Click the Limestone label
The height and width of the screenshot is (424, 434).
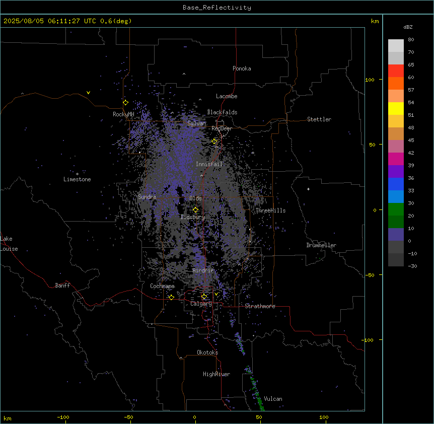pyautogui.click(x=77, y=179)
